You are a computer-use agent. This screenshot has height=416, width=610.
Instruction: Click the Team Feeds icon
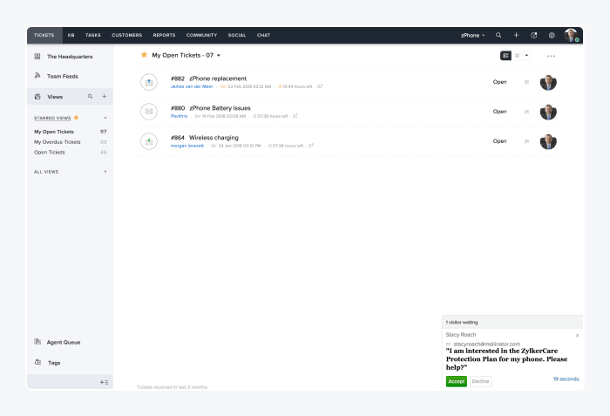(37, 76)
